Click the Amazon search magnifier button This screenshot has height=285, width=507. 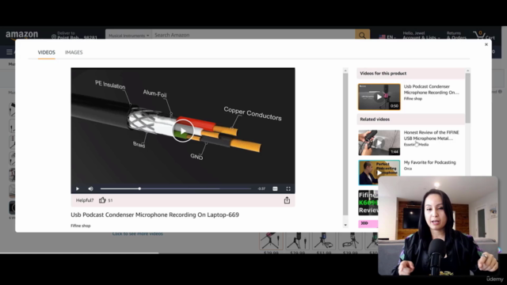tap(362, 35)
